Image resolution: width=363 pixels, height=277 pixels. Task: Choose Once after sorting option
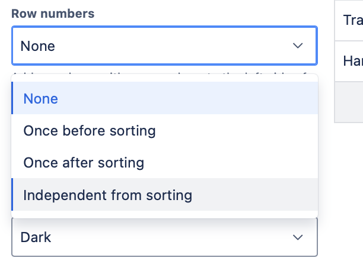point(84,163)
